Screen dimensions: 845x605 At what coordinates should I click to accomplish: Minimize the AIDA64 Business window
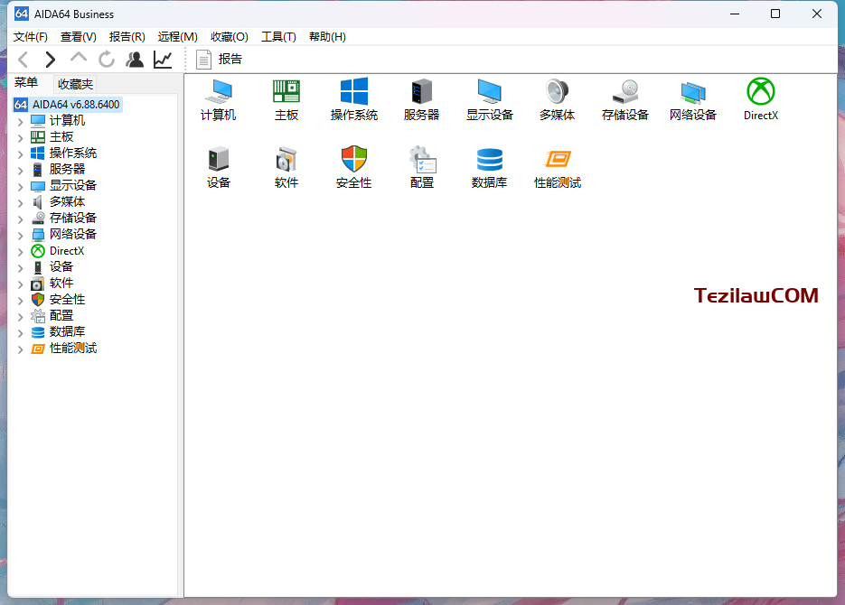click(735, 14)
